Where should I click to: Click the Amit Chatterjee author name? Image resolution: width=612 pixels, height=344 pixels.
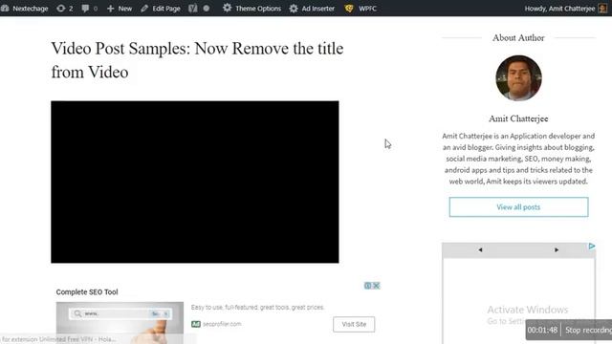(x=518, y=118)
